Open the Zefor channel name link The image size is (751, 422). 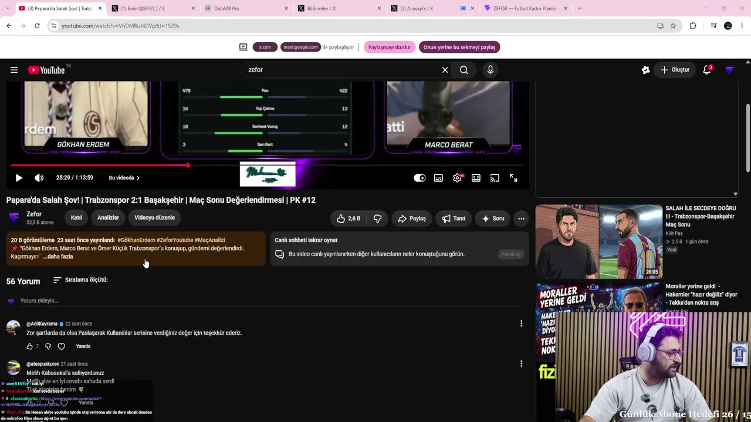coord(34,214)
